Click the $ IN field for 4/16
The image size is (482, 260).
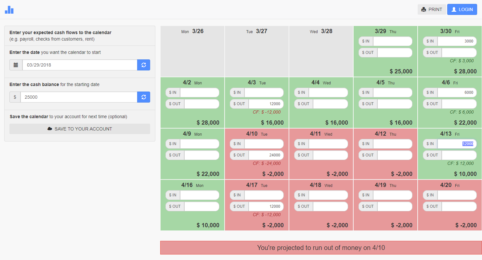click(200, 195)
